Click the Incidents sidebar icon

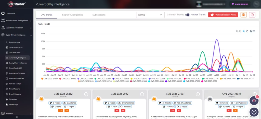point(3,113)
